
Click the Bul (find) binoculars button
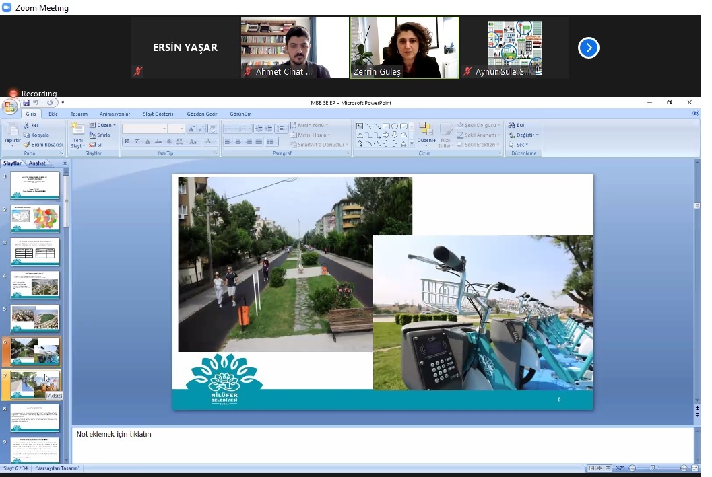coord(516,126)
